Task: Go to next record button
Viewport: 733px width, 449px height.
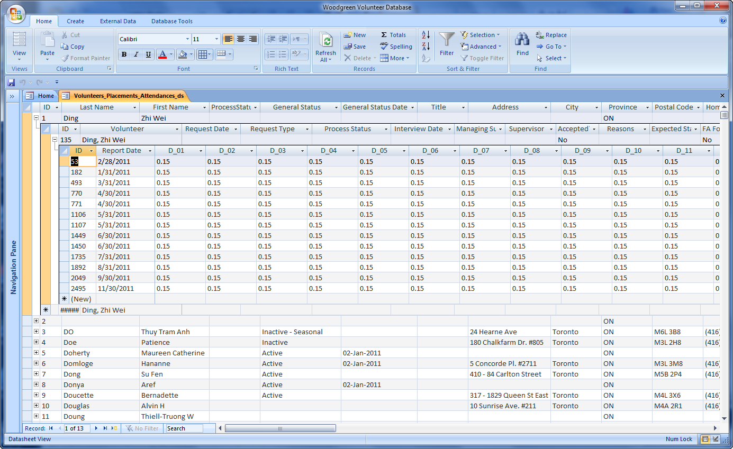Action: tap(96, 428)
